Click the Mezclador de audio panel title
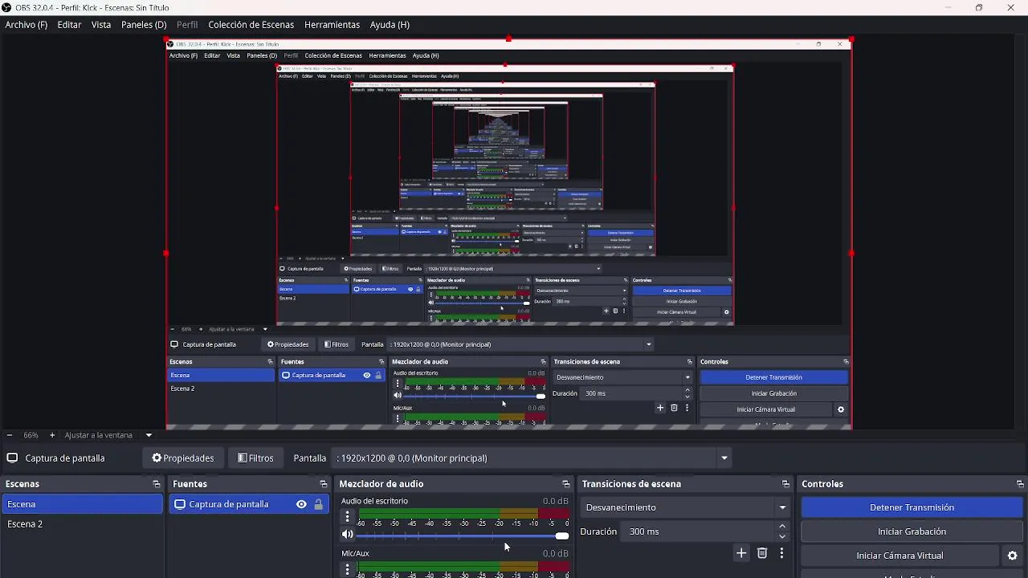The image size is (1028, 578). [381, 484]
